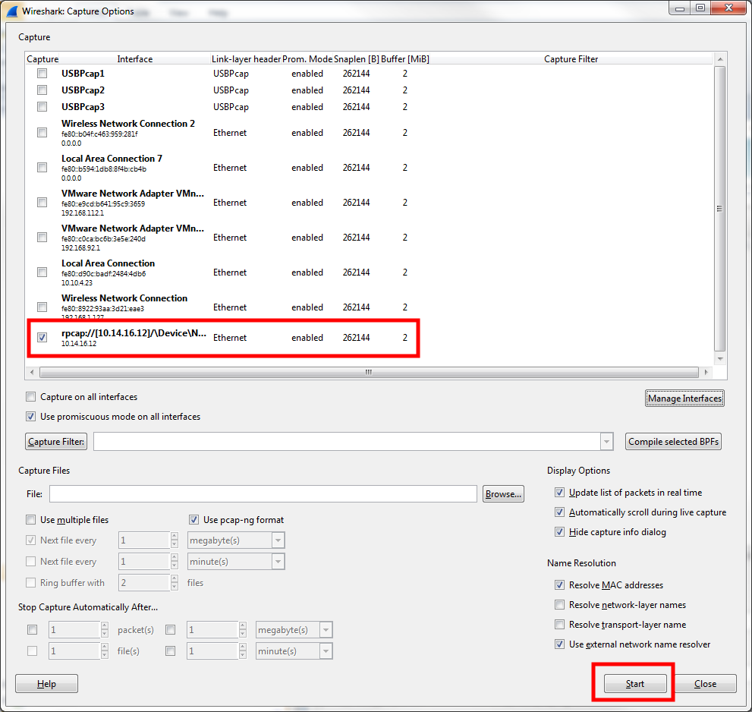Browse for a capture file

(x=503, y=493)
